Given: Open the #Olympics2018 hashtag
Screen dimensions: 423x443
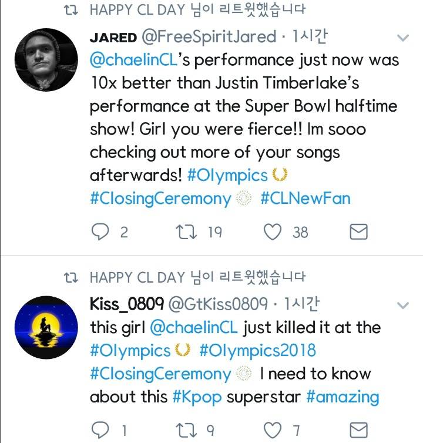Looking at the screenshot, I should [x=257, y=351].
